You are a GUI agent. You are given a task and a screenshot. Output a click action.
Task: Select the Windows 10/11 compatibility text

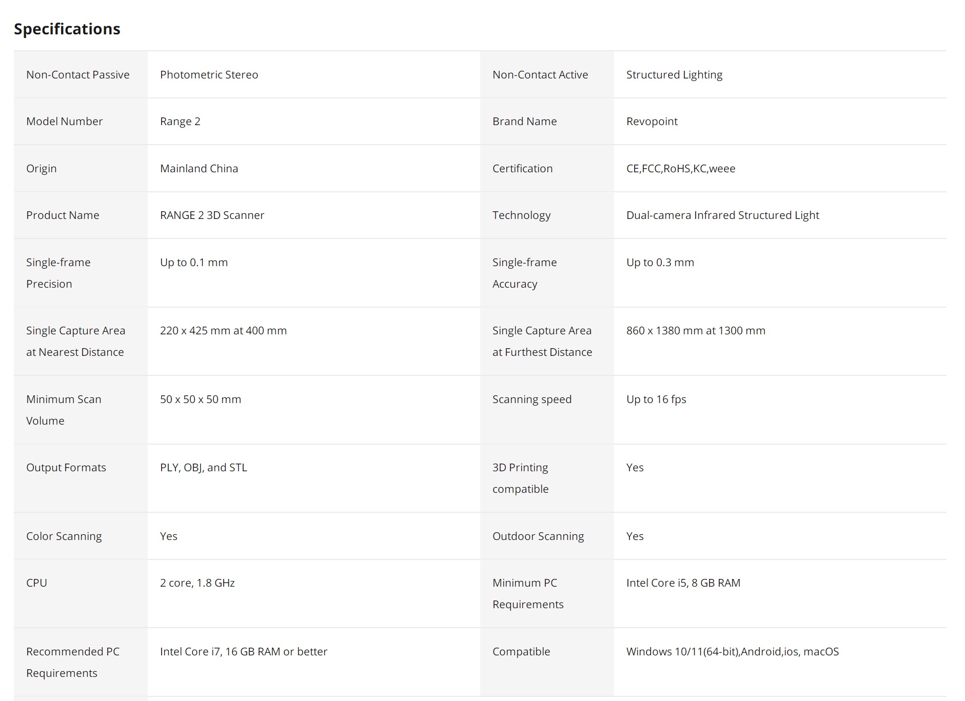733,652
